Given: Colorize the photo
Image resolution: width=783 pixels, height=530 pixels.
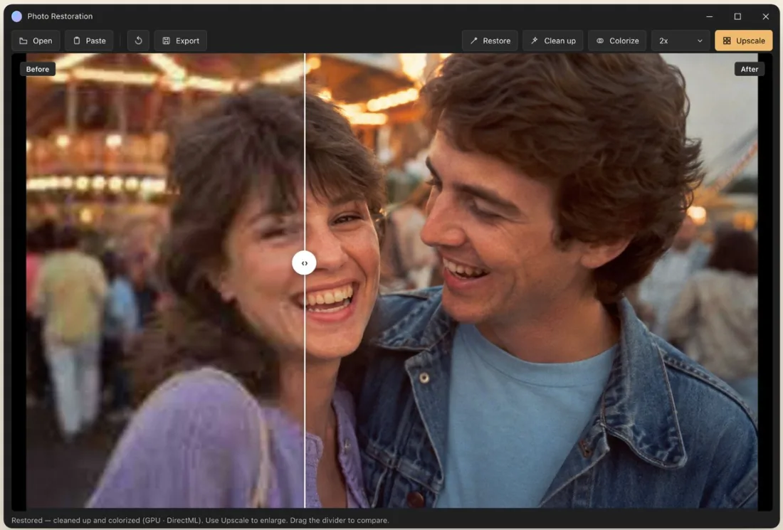Looking at the screenshot, I should point(617,41).
